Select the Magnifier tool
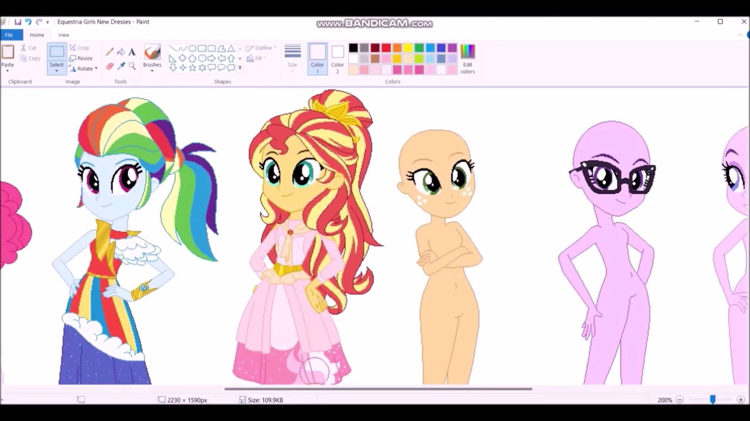The height and width of the screenshot is (421, 750). point(132,66)
